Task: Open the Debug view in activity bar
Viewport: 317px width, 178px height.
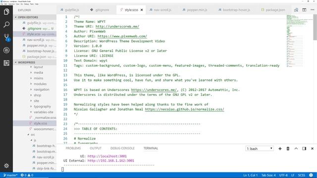Action: pos(6,50)
